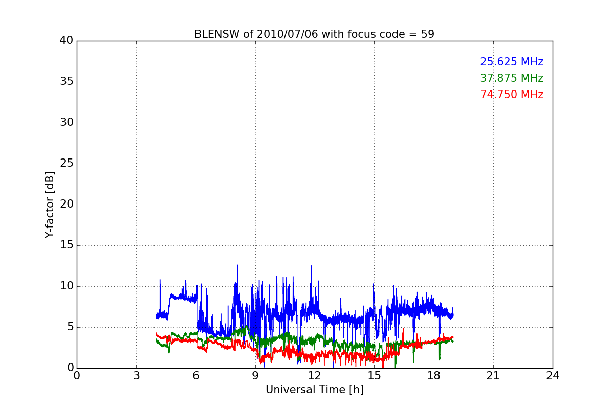Select the '25.625 MHz' blue legend label
Image resolution: width=614 pixels, height=409 pixels.
tap(512, 62)
